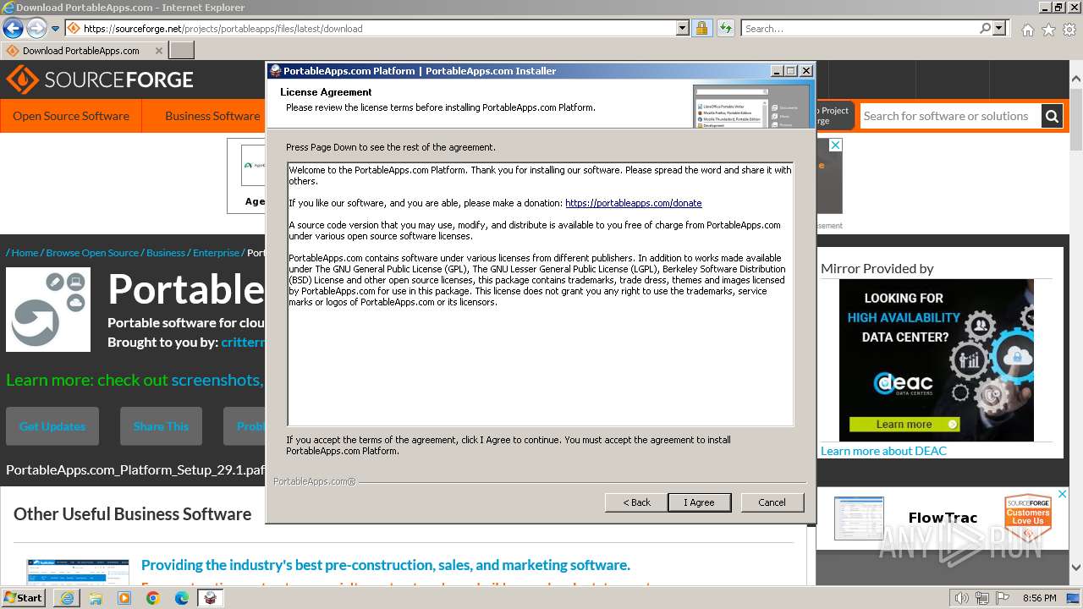Viewport: 1083px width, 609px height.
Task: Open the screenshots link
Action: click(215, 380)
